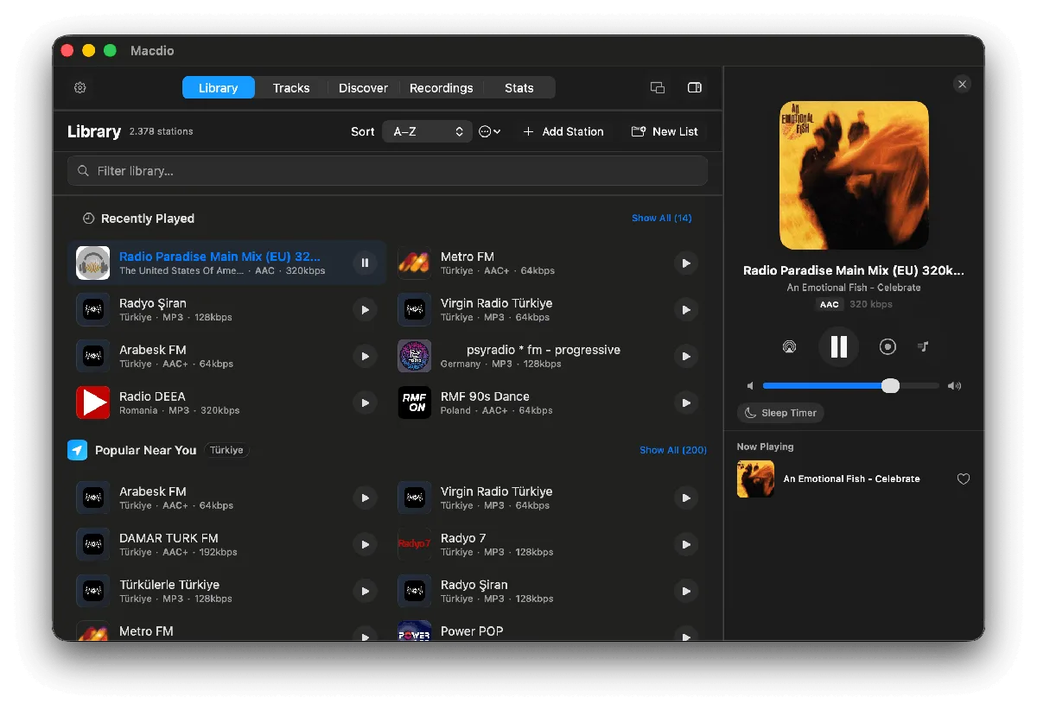The width and height of the screenshot is (1037, 710).
Task: Play RMF 90s Dance station
Action: click(x=686, y=403)
